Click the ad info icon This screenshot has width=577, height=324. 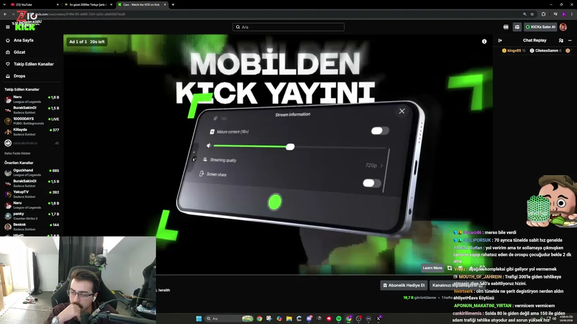[x=484, y=41]
